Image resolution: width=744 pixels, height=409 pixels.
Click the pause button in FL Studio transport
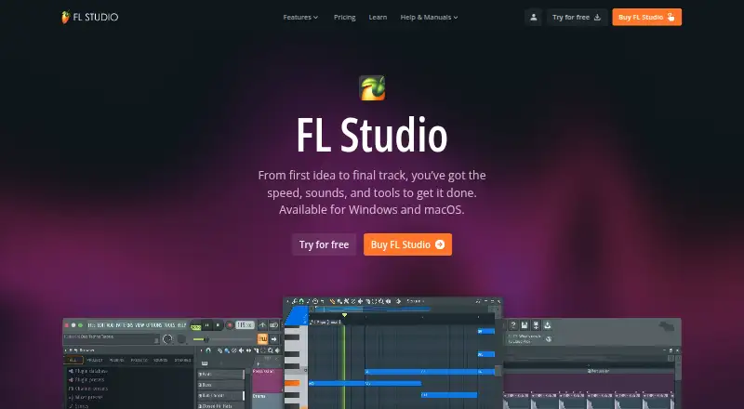pyautogui.click(x=206, y=325)
